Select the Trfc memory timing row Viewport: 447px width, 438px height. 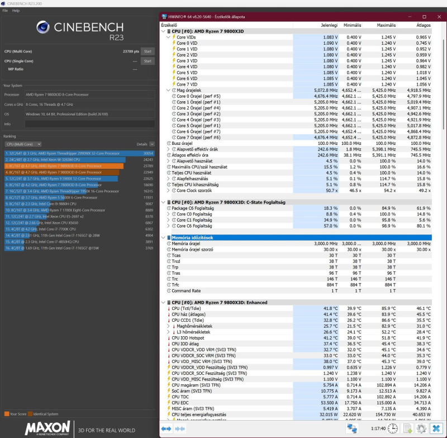pos(296,285)
